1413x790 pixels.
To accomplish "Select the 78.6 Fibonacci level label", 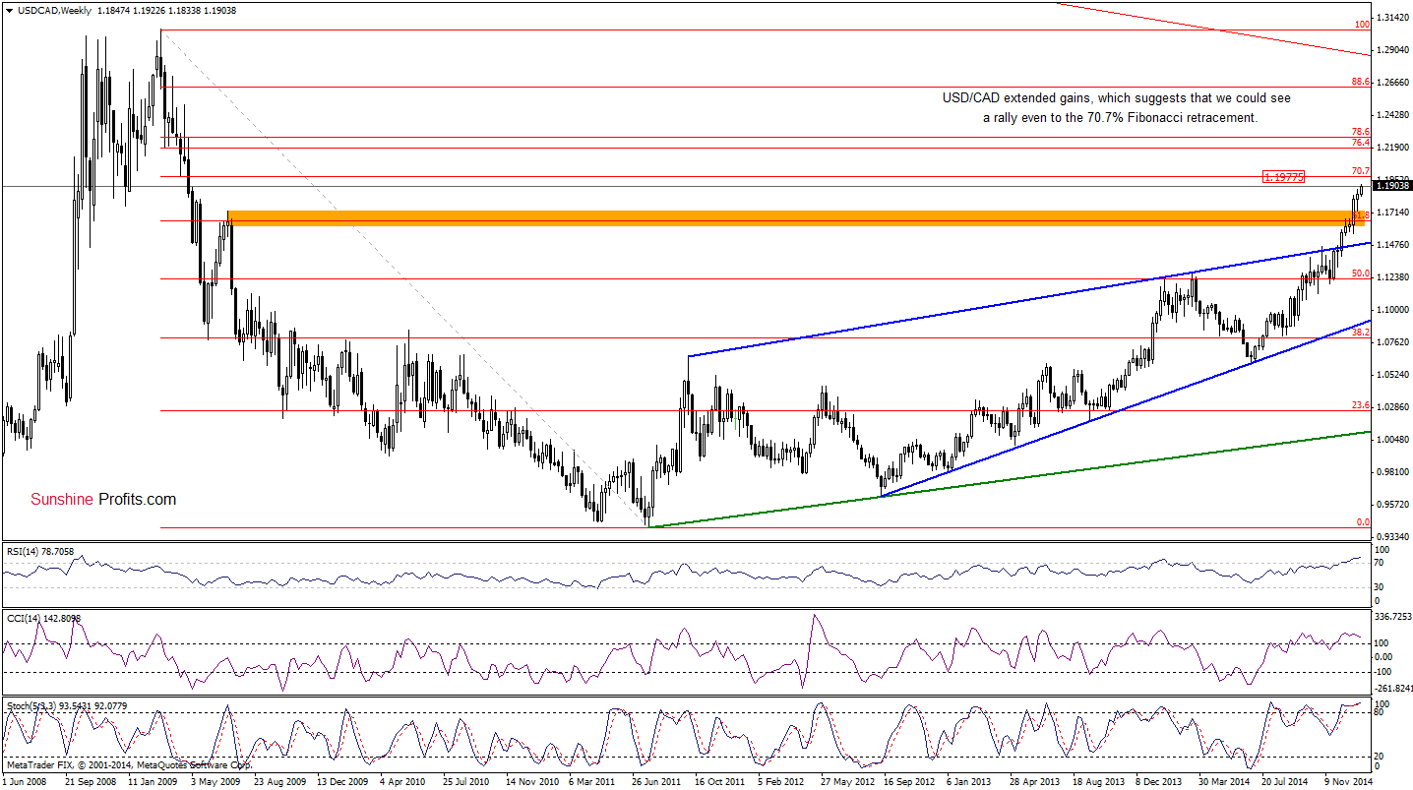I will [1362, 131].
